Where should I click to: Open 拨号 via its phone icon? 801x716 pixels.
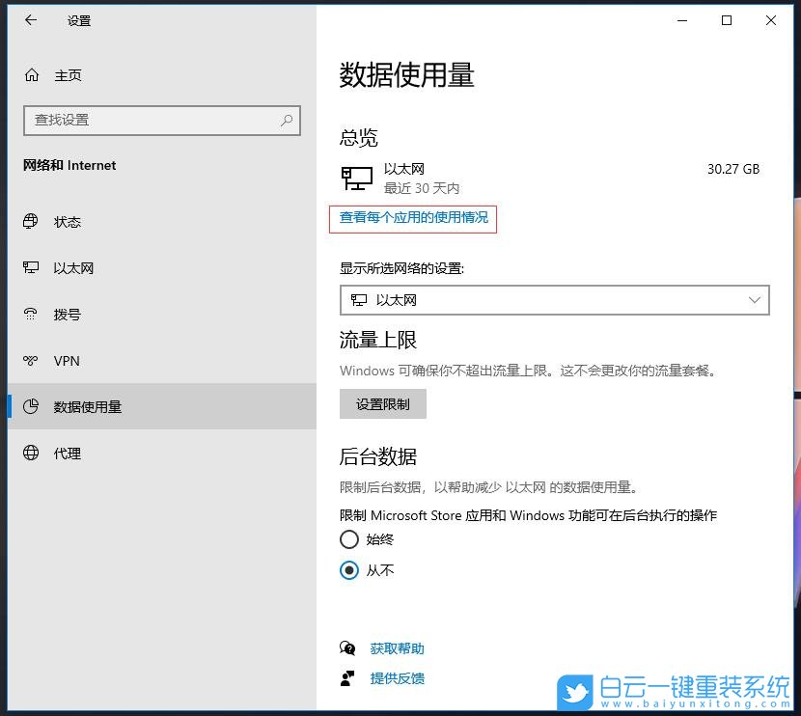click(29, 315)
